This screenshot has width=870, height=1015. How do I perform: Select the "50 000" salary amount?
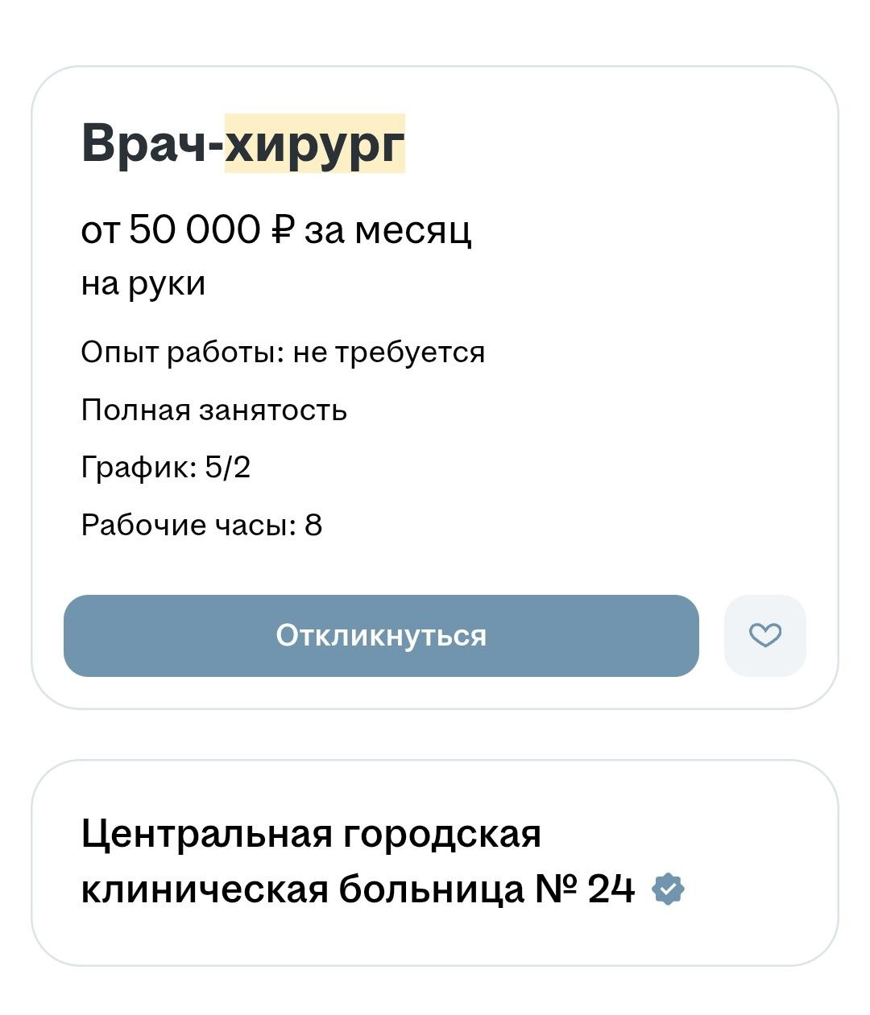pyautogui.click(x=195, y=230)
